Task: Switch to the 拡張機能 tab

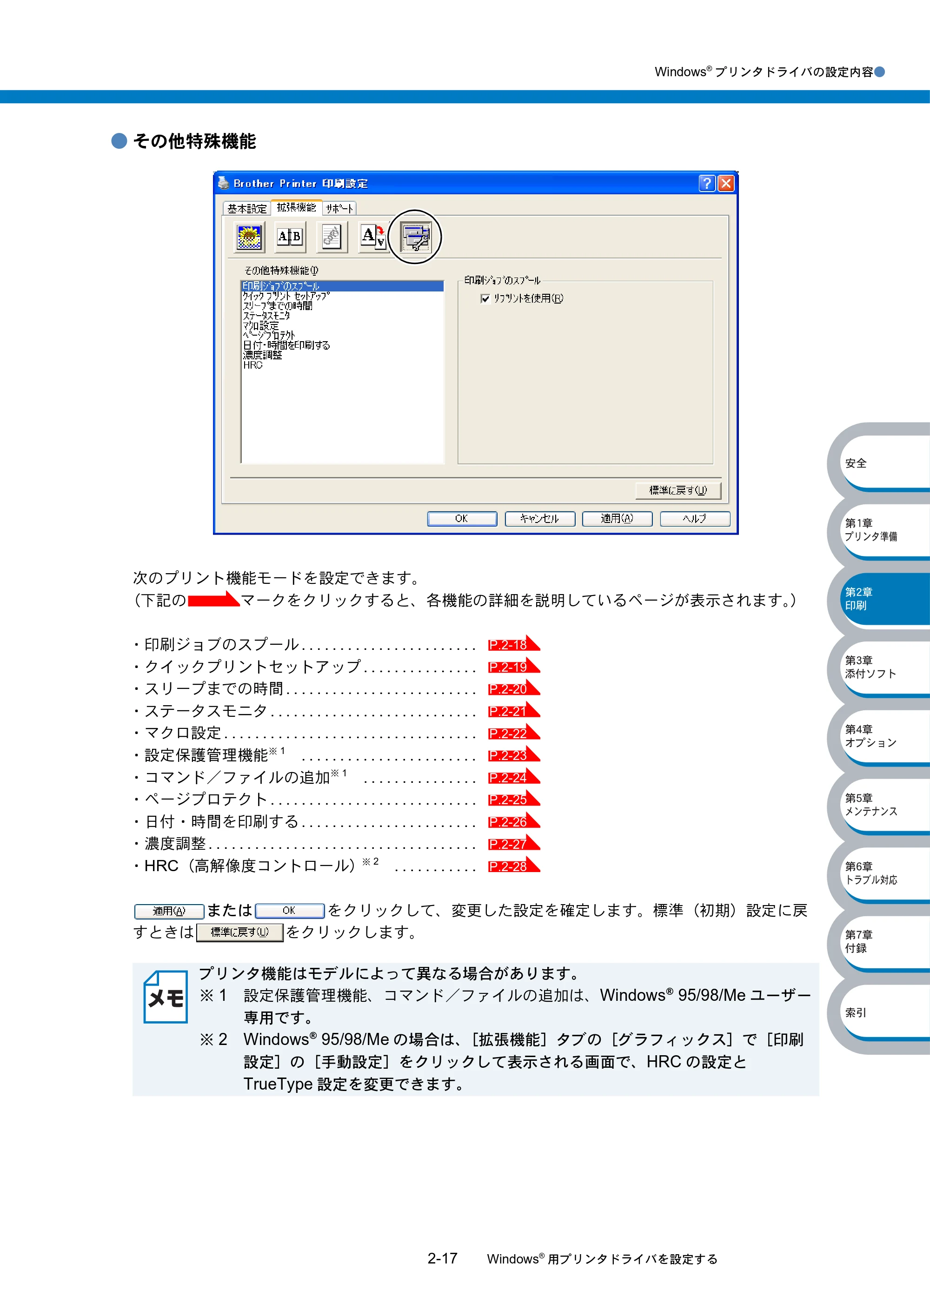Action: [x=296, y=207]
